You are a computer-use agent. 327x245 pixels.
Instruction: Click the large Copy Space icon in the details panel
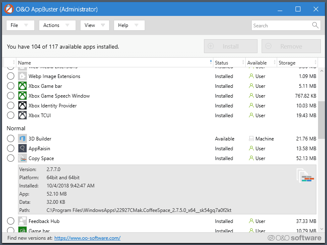pos(305,176)
